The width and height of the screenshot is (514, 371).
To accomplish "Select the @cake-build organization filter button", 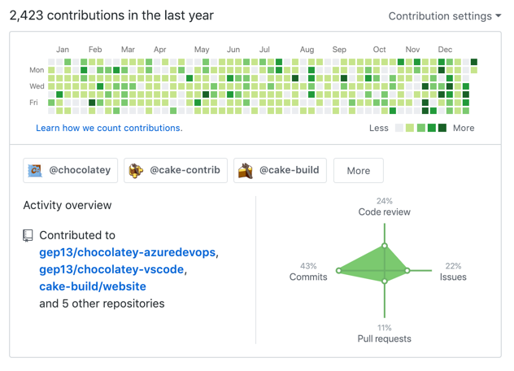I will coord(281,171).
